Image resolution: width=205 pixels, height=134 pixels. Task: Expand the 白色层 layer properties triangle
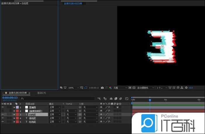(x=14, y=114)
